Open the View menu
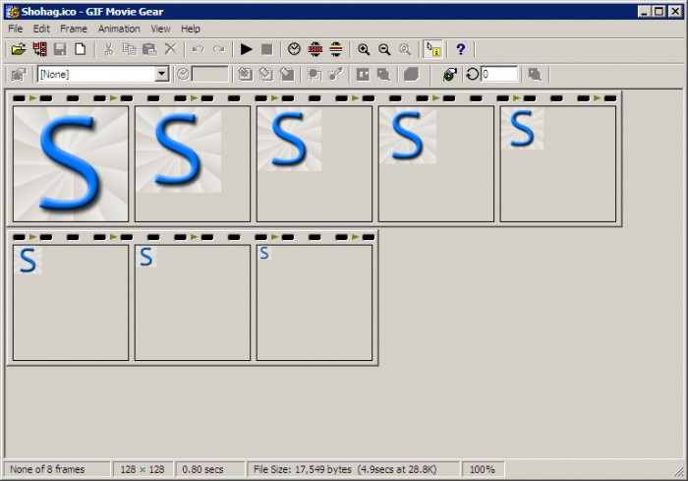Viewport: 688px width, 481px height. tap(160, 29)
